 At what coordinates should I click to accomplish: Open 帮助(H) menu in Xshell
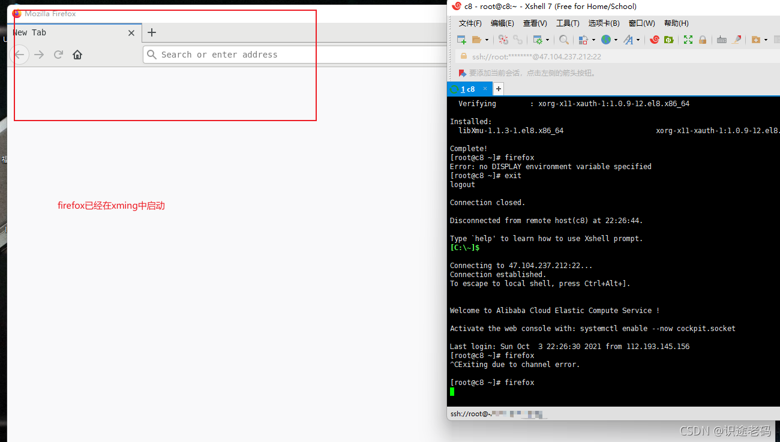click(x=676, y=23)
